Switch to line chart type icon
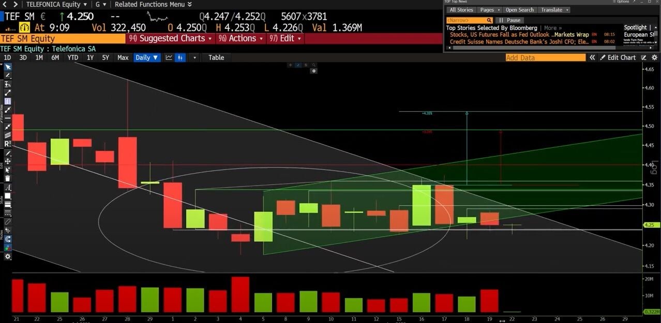 point(169,57)
